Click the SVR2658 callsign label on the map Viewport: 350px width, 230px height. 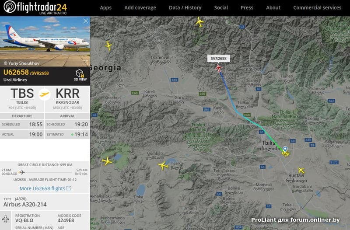(x=218, y=59)
